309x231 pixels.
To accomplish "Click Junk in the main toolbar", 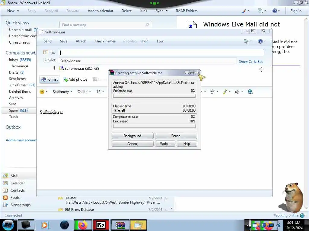I will pos(143,11).
